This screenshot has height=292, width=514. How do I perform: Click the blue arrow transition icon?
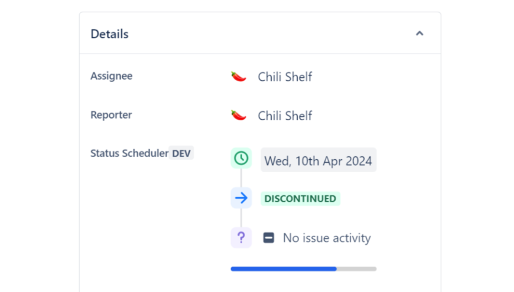(x=241, y=198)
